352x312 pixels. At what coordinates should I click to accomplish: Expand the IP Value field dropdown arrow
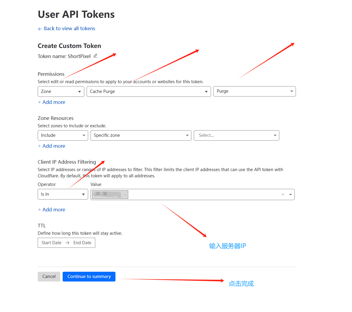(291, 194)
